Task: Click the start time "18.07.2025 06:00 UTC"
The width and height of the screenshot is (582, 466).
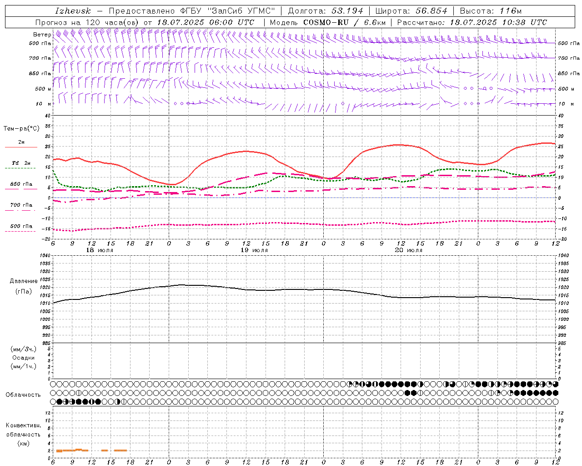Action: tap(206, 22)
